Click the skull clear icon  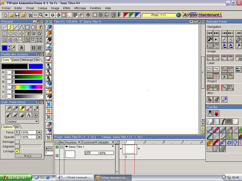pyautogui.click(x=22, y=48)
